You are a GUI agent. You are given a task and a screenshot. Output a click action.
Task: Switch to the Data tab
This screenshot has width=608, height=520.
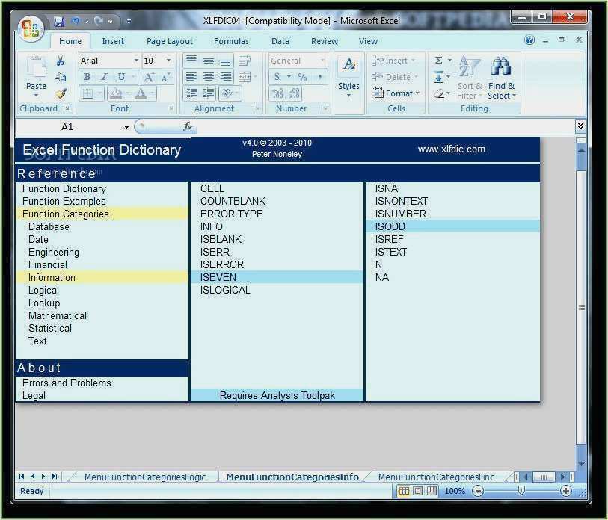[x=280, y=41]
